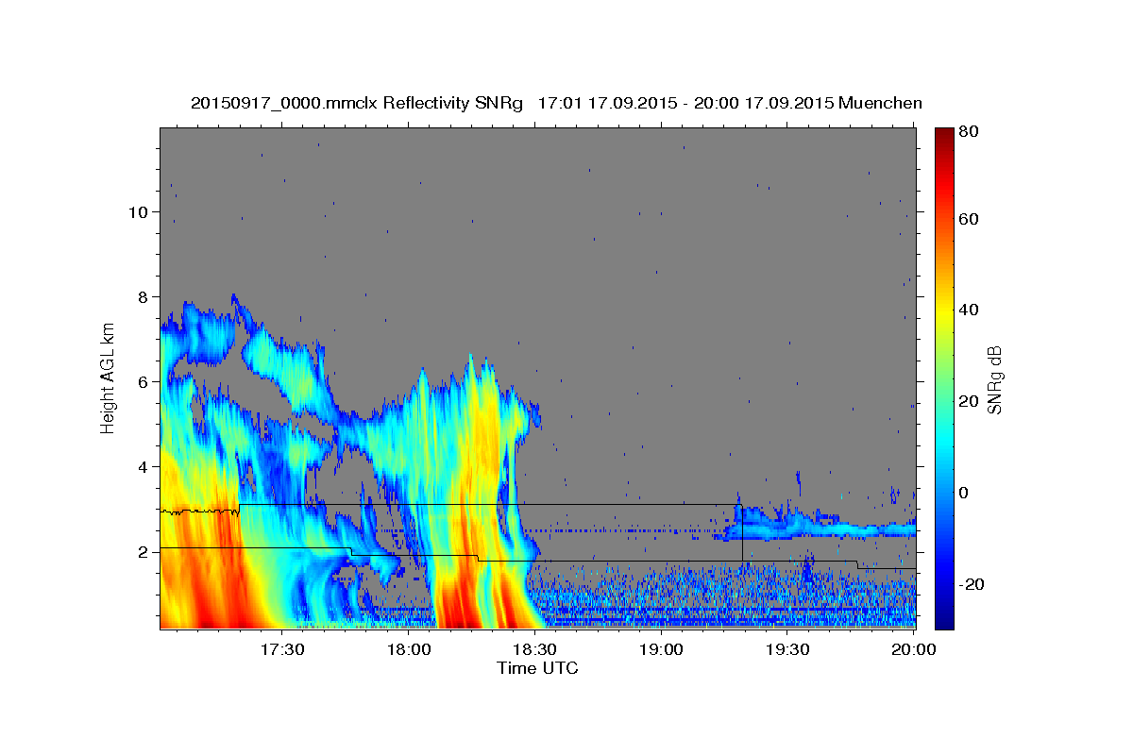Click the dark blue bottom of colorbar
1133x755 pixels.
point(944,618)
